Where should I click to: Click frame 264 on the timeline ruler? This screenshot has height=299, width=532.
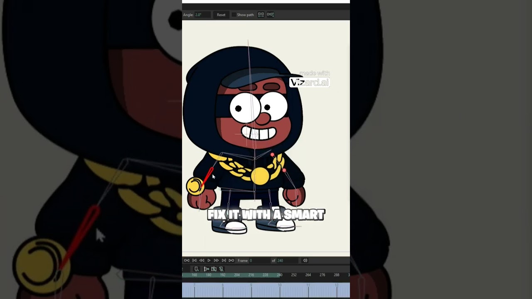308,275
